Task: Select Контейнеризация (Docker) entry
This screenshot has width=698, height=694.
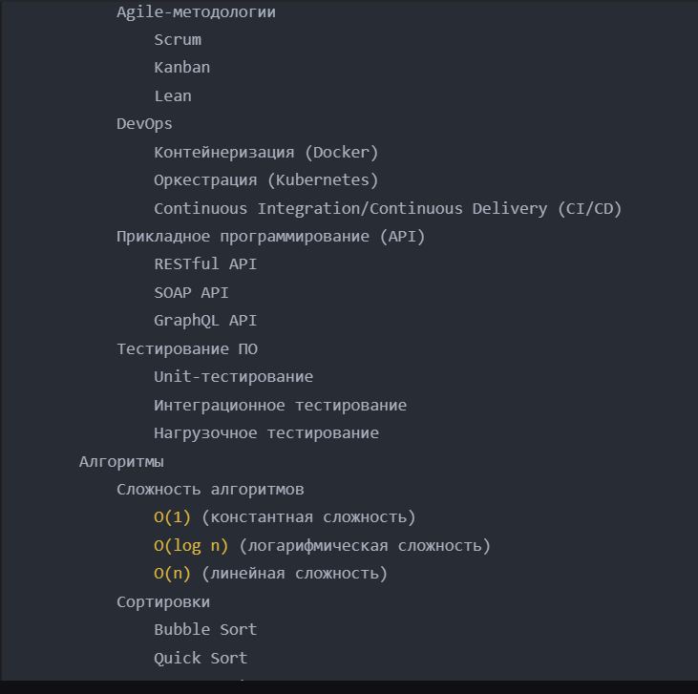Action: click(x=266, y=152)
